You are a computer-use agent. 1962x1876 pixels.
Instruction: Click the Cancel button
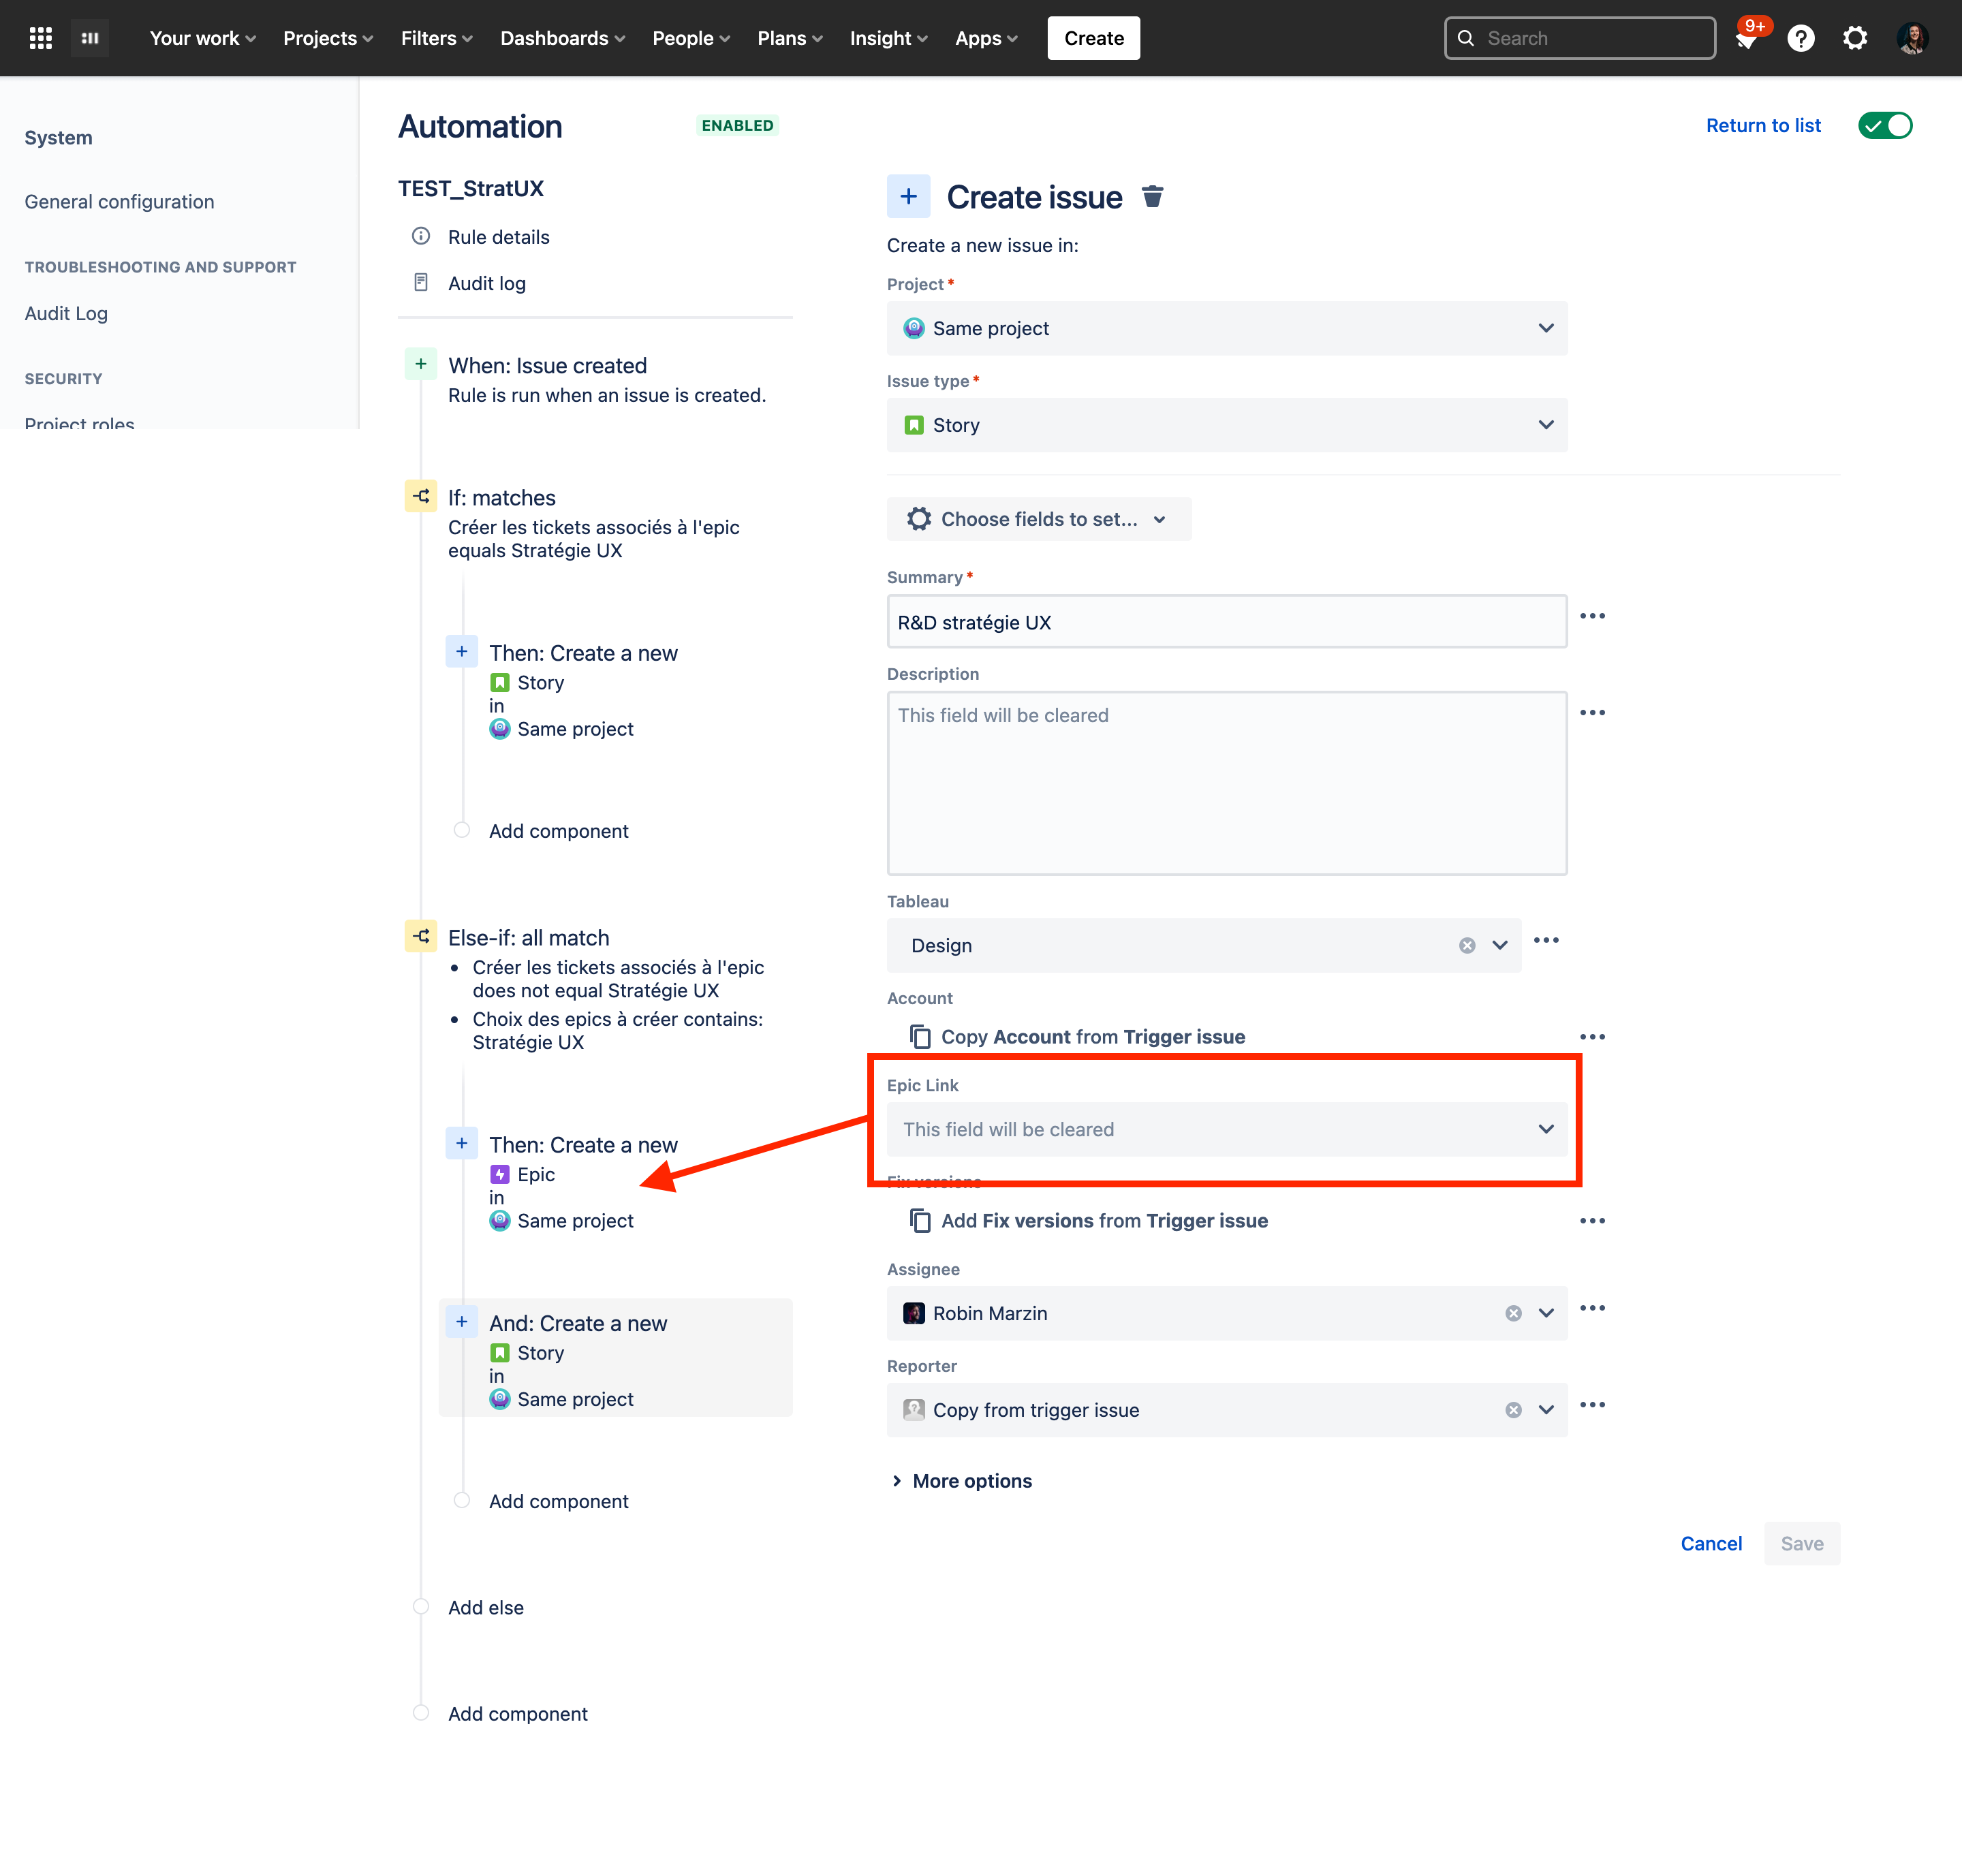click(1711, 1543)
